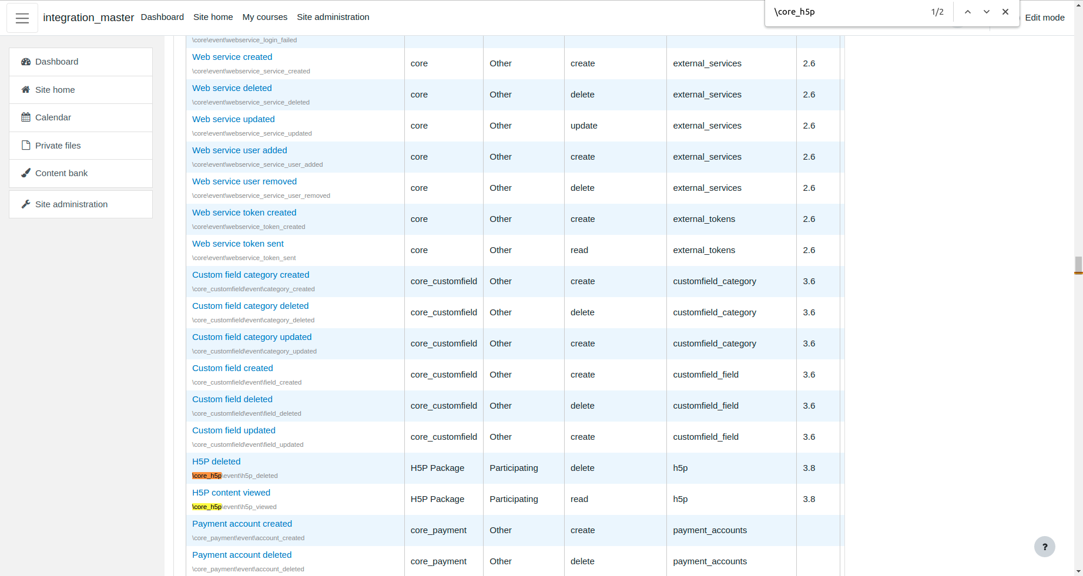The image size is (1083, 576).
Task: Open the Custom field created event
Action: coord(233,368)
